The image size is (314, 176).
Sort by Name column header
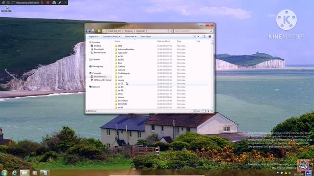[117, 41]
